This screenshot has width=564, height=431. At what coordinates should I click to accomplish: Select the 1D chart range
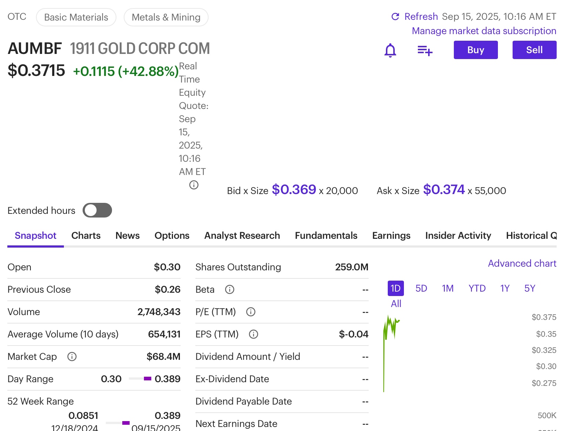(x=396, y=288)
